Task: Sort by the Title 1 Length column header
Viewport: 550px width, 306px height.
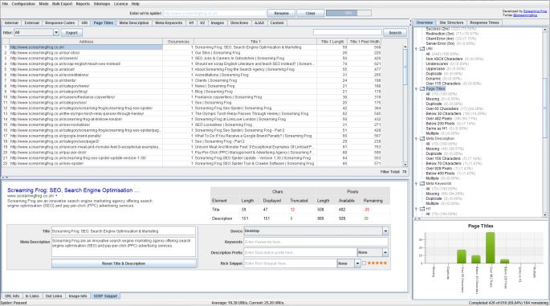Action: coord(332,42)
